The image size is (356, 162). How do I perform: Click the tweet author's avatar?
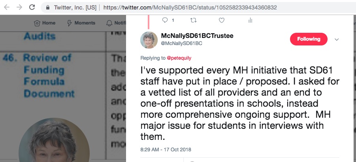pyautogui.click(x=149, y=40)
